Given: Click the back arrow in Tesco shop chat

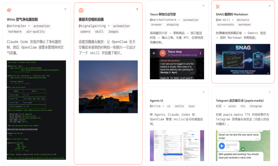Looking at the screenshot, I should pyautogui.click(x=154, y=53).
